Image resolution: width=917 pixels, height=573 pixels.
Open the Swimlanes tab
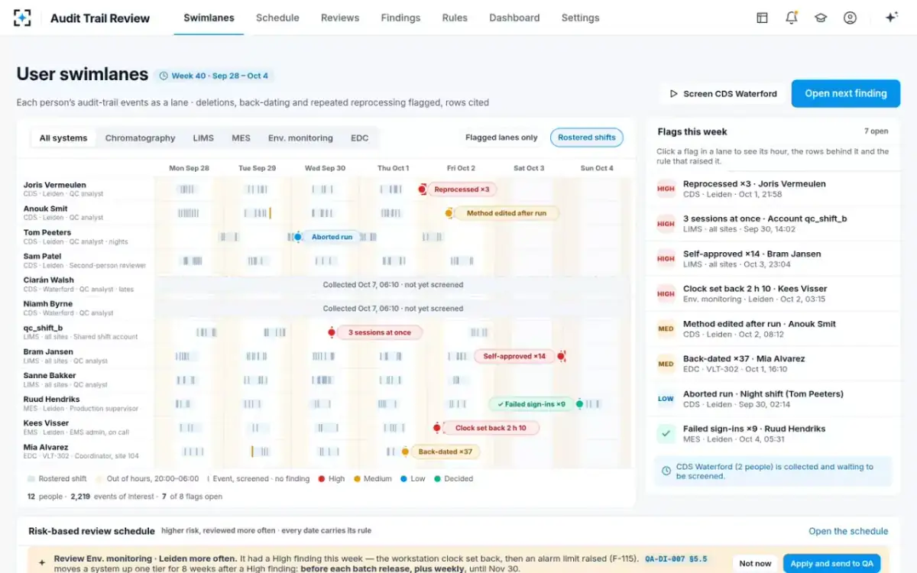209,18
